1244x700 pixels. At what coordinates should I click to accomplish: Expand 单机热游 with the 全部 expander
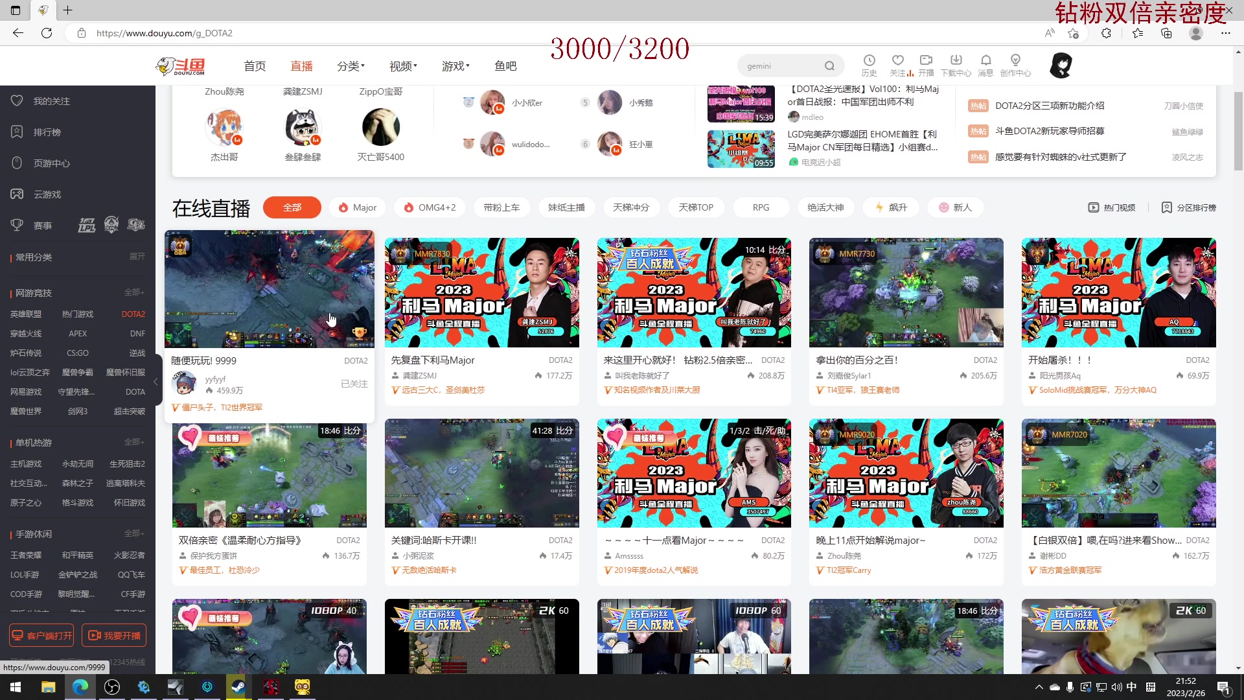pos(135,443)
